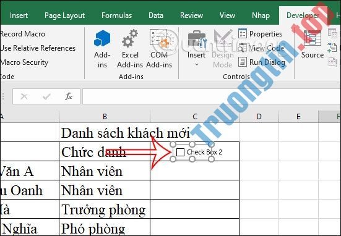Select column E header
This screenshot has width=341, height=236.
click(298, 117)
